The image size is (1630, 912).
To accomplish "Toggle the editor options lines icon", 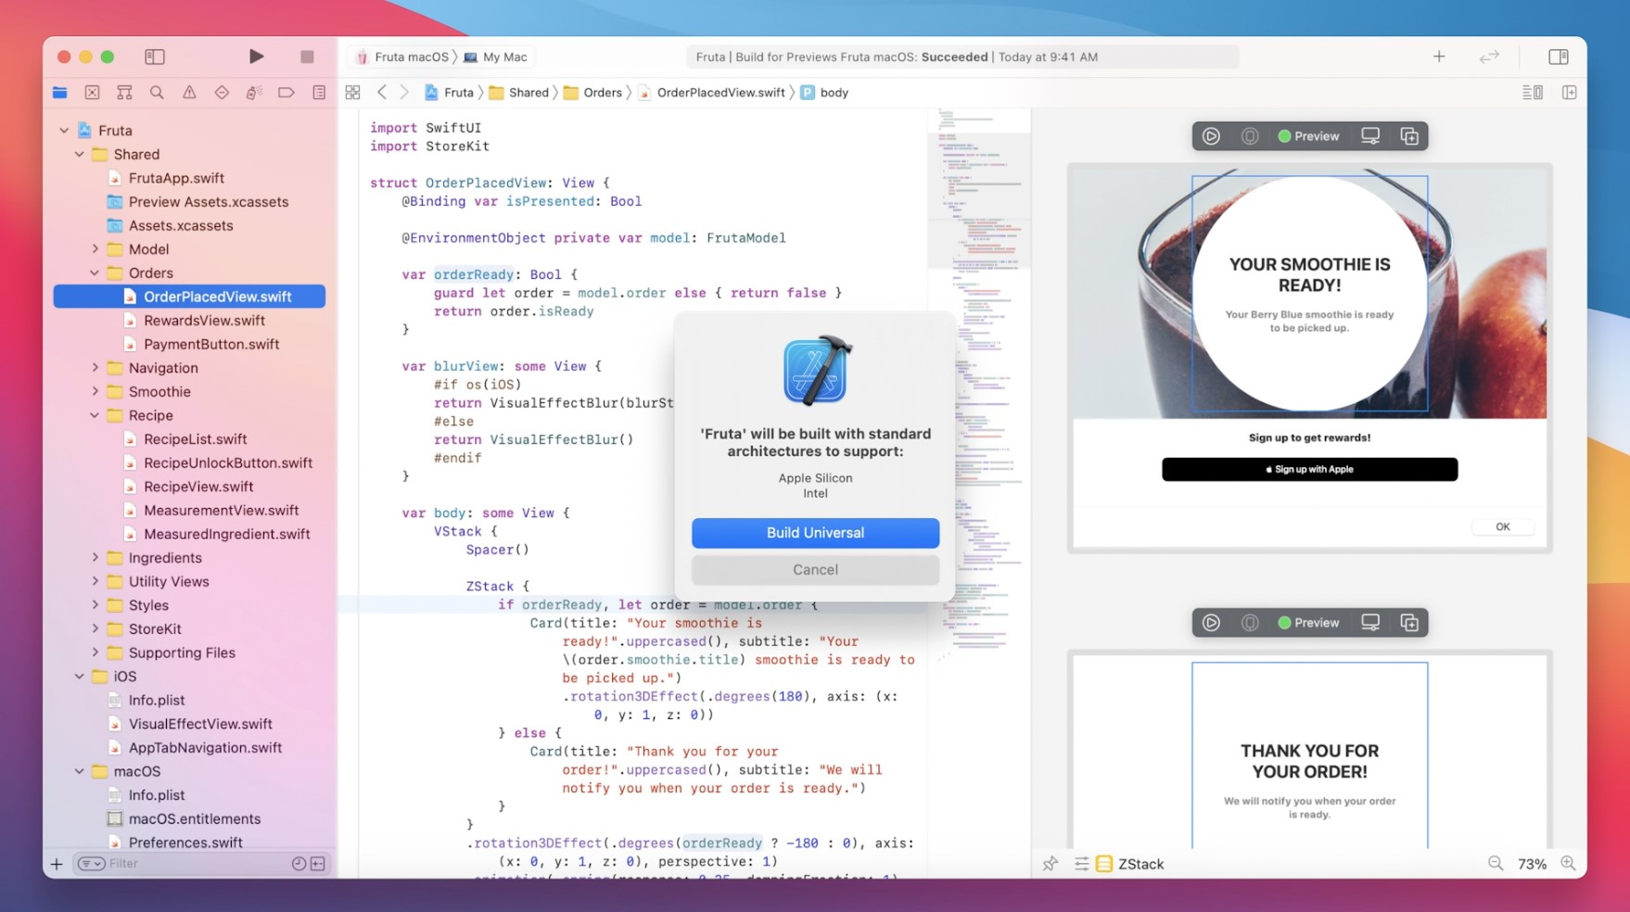I will pyautogui.click(x=1532, y=93).
